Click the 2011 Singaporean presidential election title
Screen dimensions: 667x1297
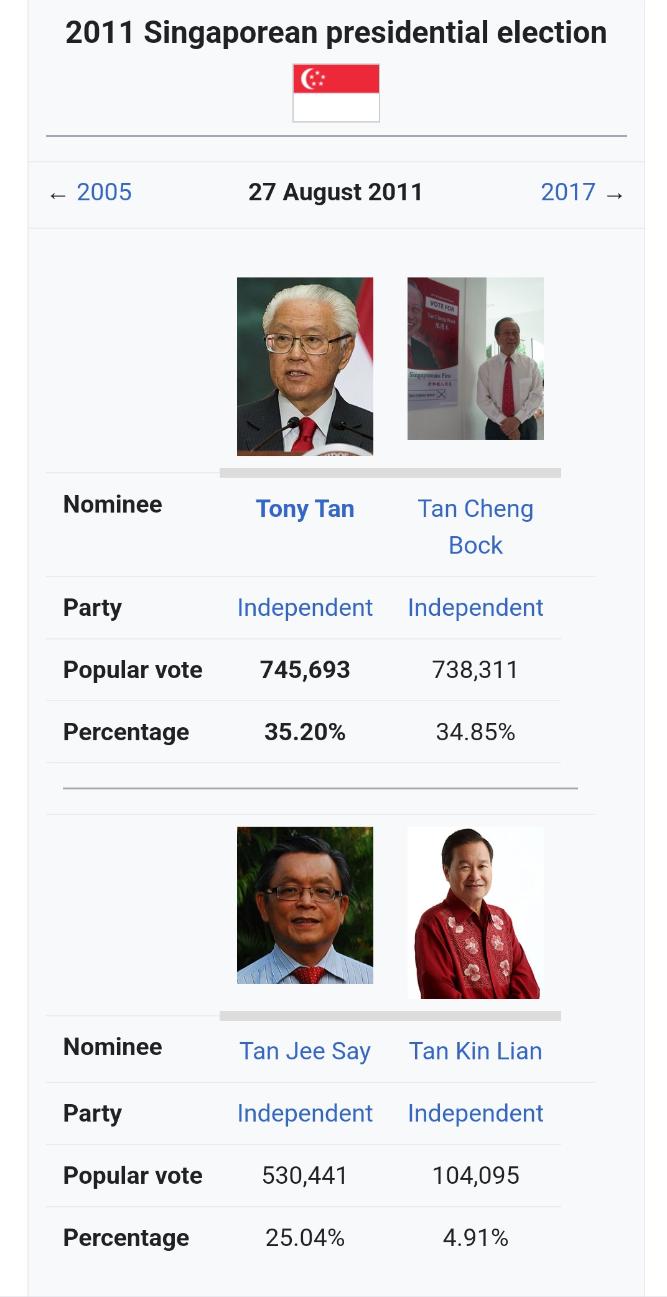[336, 32]
